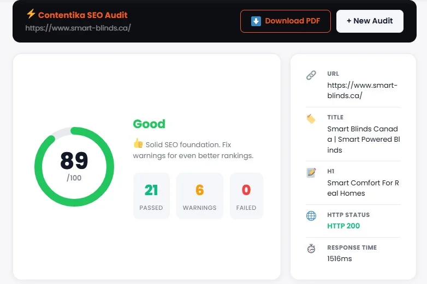The width and height of the screenshot is (427, 284).
Task: Click the download arrow icon
Action: (256, 21)
